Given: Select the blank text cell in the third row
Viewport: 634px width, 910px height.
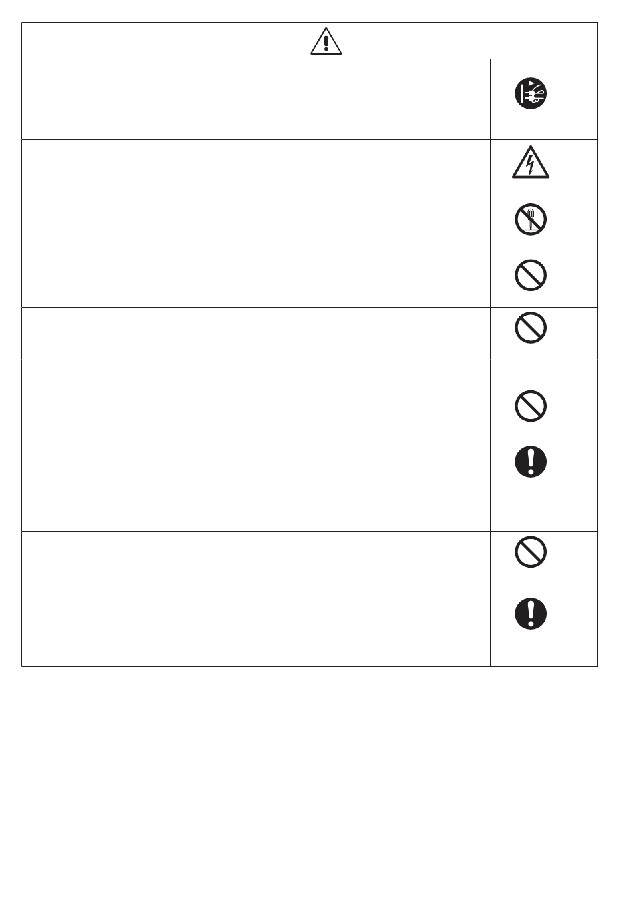Looking at the screenshot, I should (256, 334).
